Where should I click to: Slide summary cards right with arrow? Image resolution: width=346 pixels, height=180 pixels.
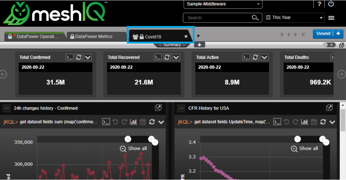pos(341,74)
